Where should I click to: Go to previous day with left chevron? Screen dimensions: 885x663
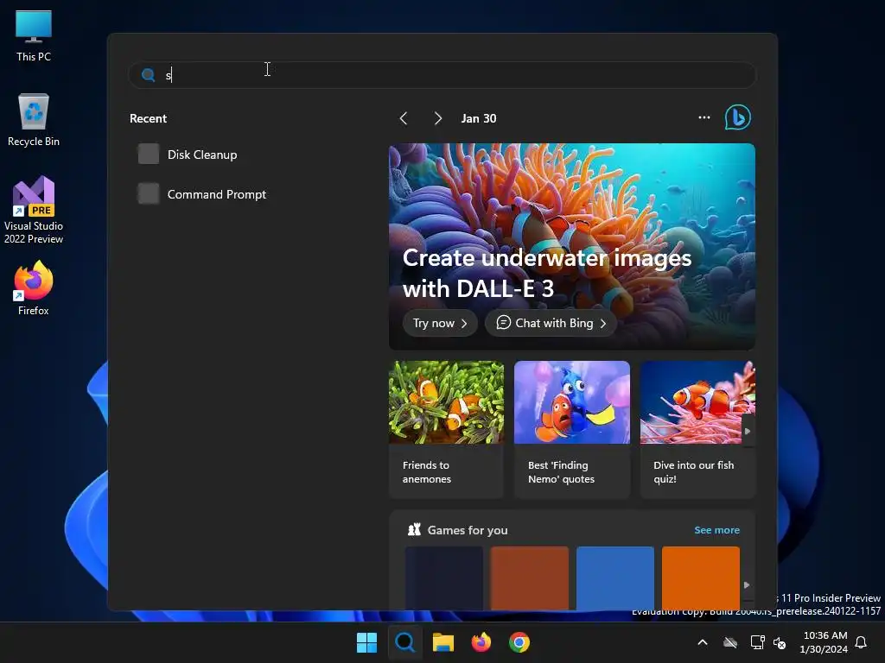point(404,118)
